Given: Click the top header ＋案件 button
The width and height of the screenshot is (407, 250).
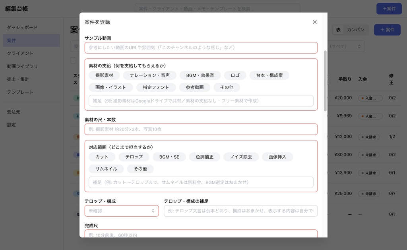Looking at the screenshot, I should [x=389, y=9].
